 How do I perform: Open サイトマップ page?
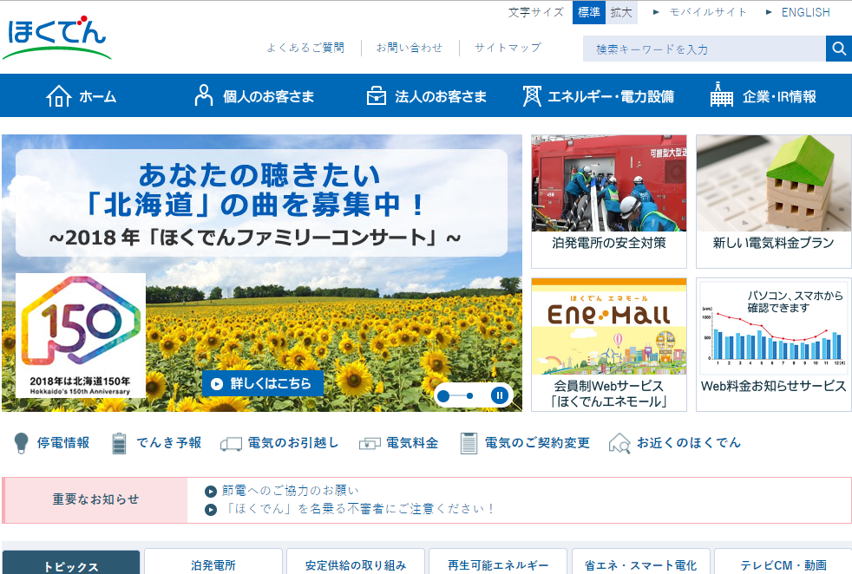tap(508, 48)
